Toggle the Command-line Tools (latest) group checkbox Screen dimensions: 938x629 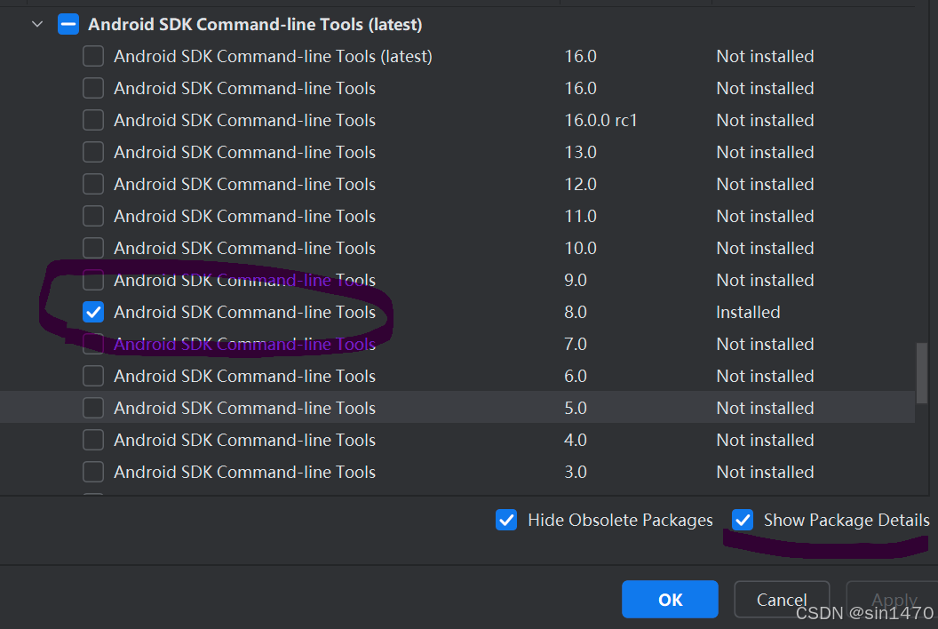(68, 24)
